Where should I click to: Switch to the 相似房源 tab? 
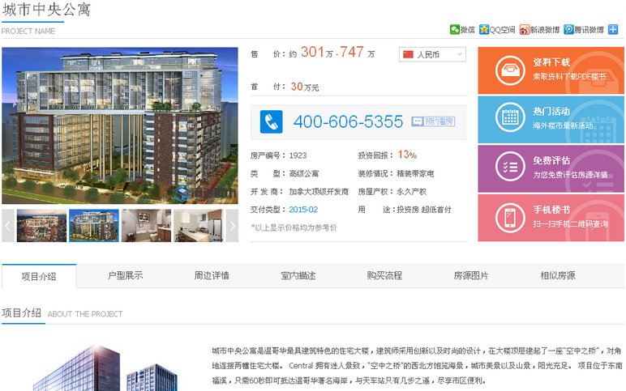pos(558,275)
